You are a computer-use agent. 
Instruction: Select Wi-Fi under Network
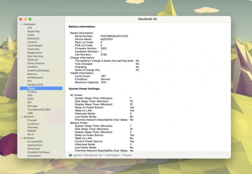click(31, 135)
